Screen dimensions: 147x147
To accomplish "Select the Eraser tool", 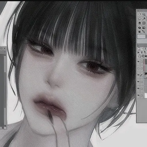I will pyautogui.click(x=140, y=23).
